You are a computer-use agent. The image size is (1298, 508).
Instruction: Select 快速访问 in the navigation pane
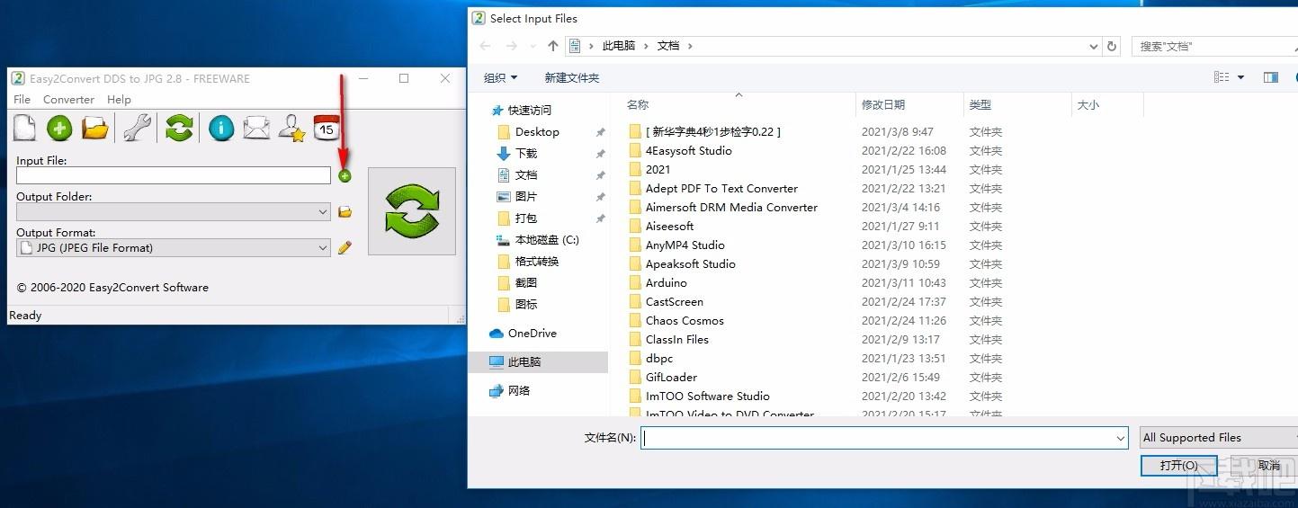click(530, 111)
